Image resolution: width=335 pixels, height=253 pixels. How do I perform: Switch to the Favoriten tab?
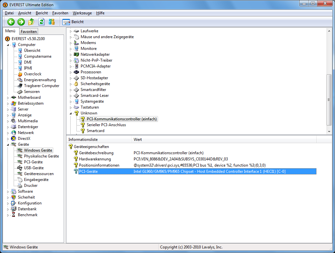[x=29, y=32]
